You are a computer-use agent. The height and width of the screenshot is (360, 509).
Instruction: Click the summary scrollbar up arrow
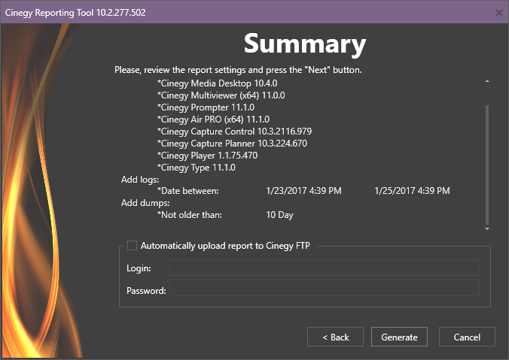coord(487,81)
